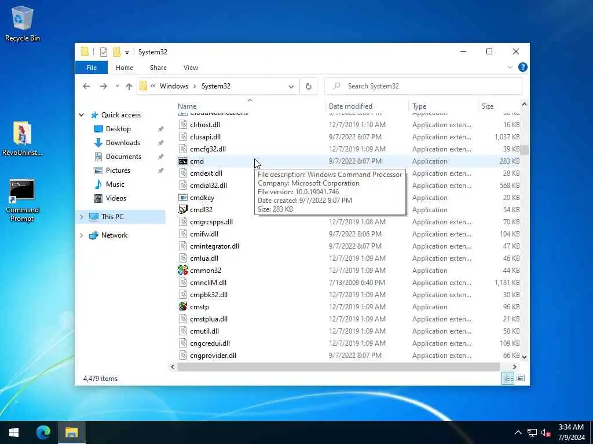Screen dimensions: 593x444
Task: Click horizontal scrollbar right arrow
Action: click(x=515, y=367)
